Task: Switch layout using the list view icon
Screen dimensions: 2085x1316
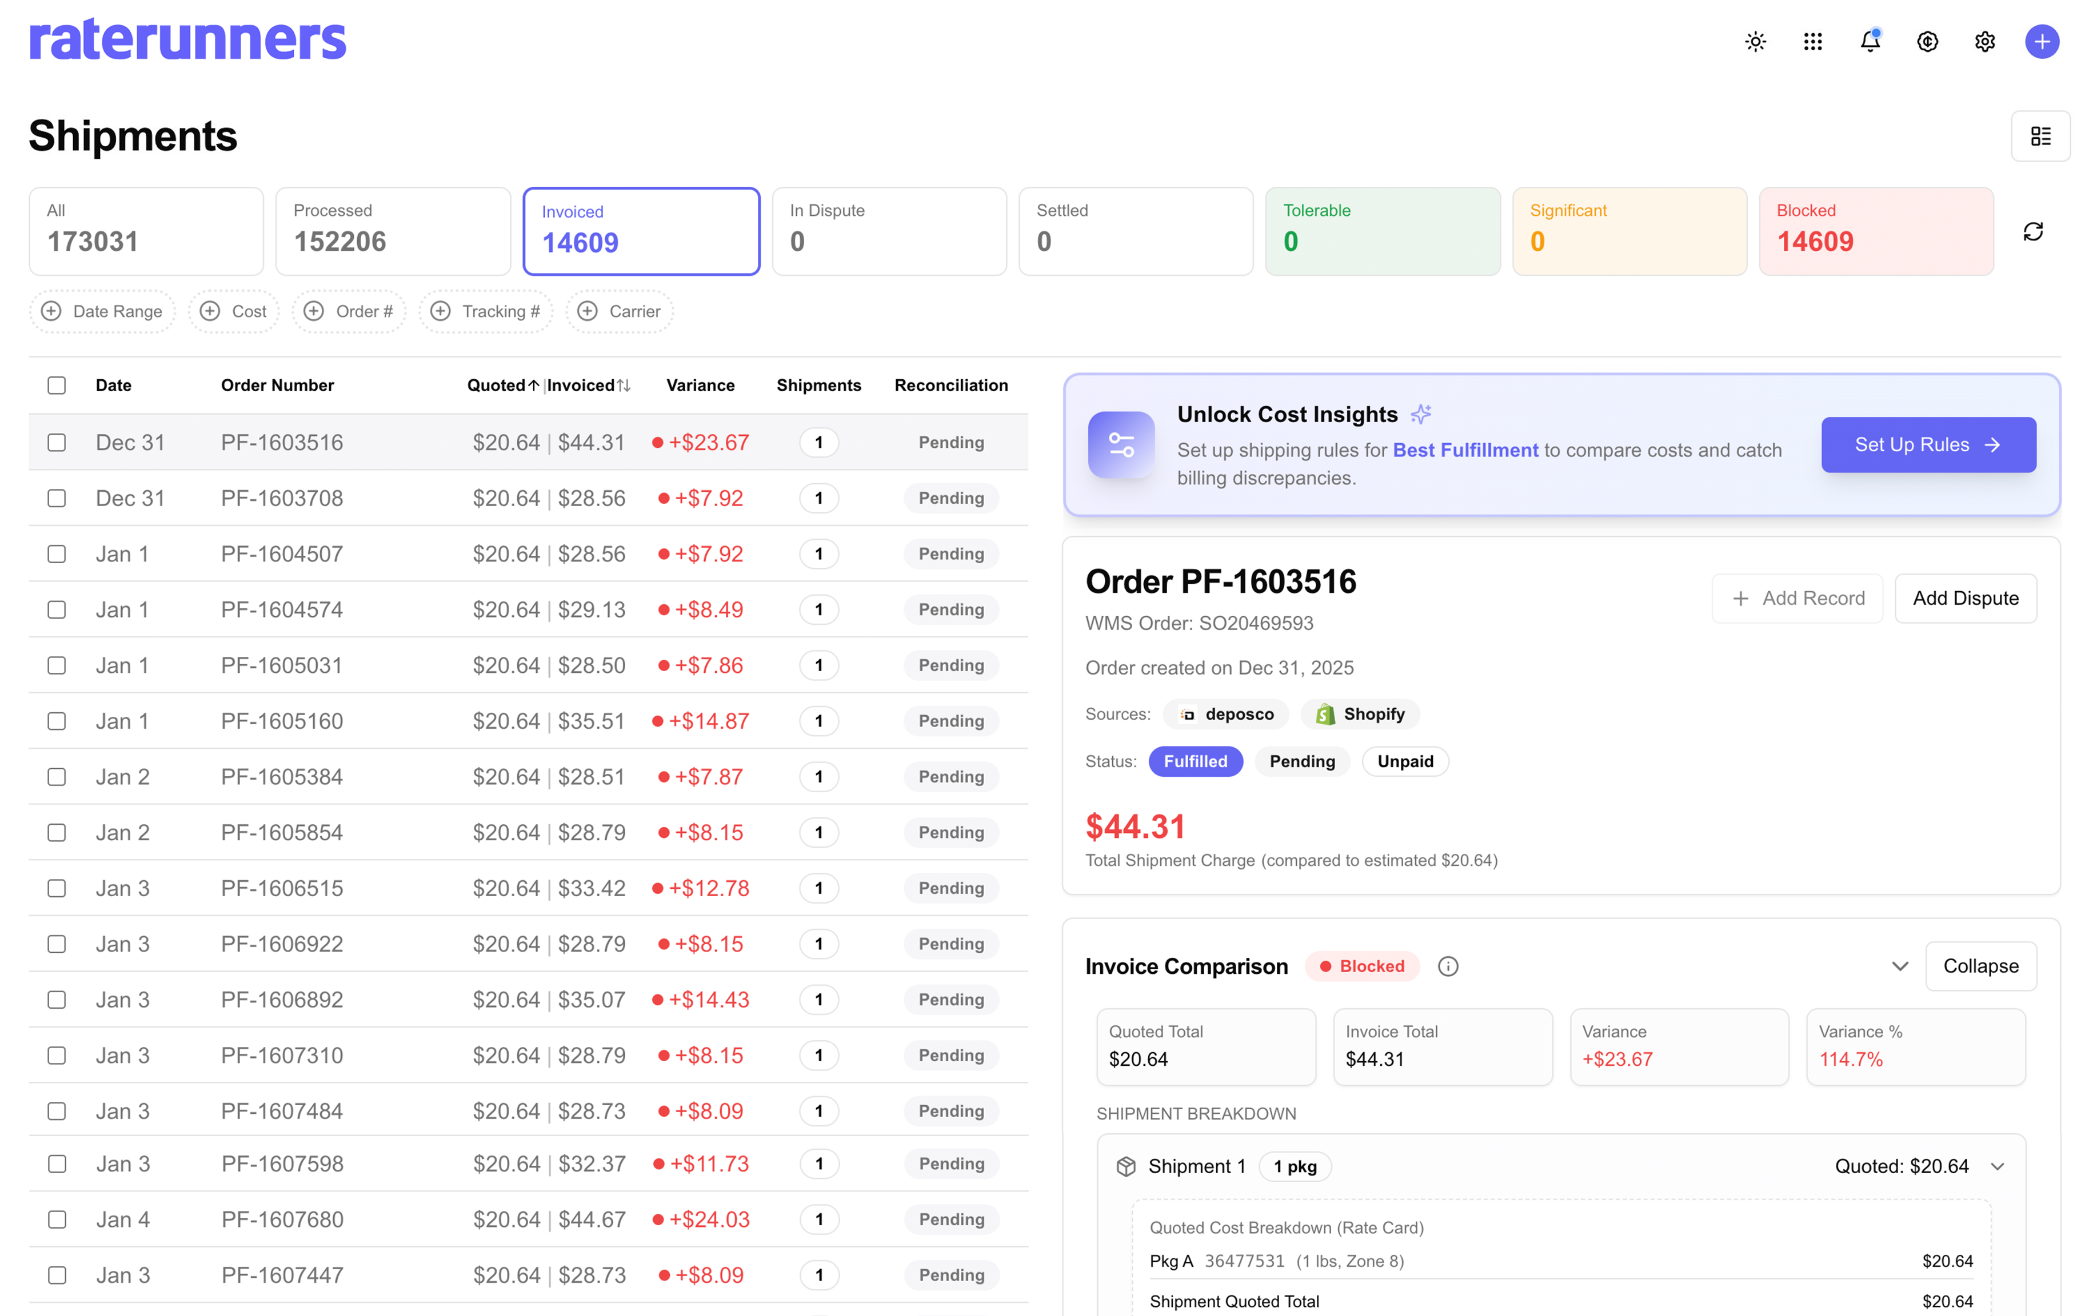Action: click(x=2040, y=136)
